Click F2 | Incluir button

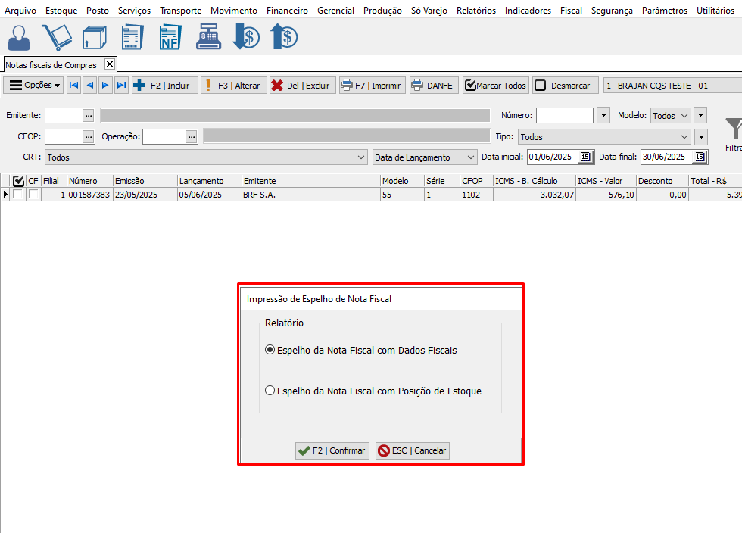coord(165,86)
